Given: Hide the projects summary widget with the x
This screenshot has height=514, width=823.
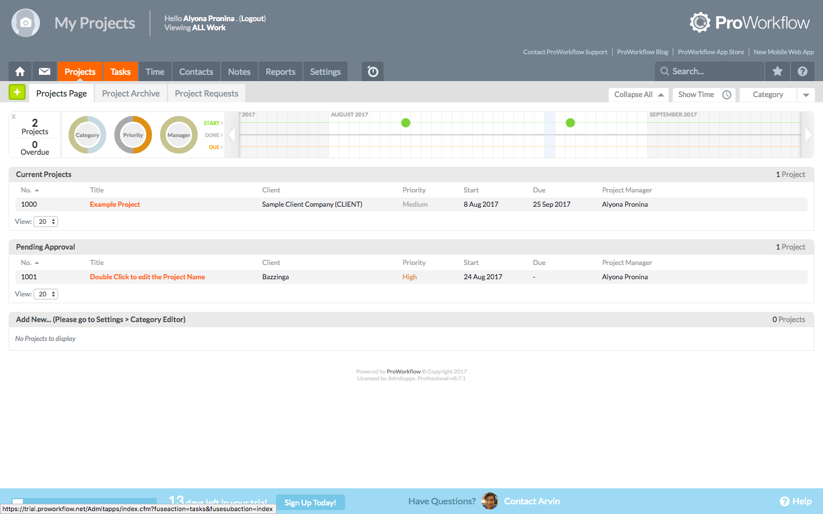Looking at the screenshot, I should pyautogui.click(x=13, y=116).
